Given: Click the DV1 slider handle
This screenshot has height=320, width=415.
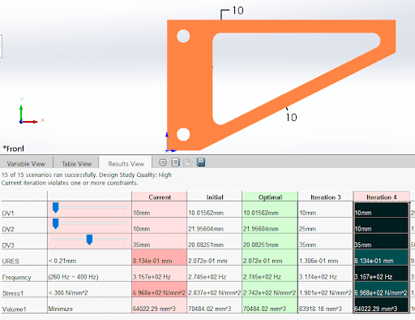Looking at the screenshot, I should coord(55,208).
